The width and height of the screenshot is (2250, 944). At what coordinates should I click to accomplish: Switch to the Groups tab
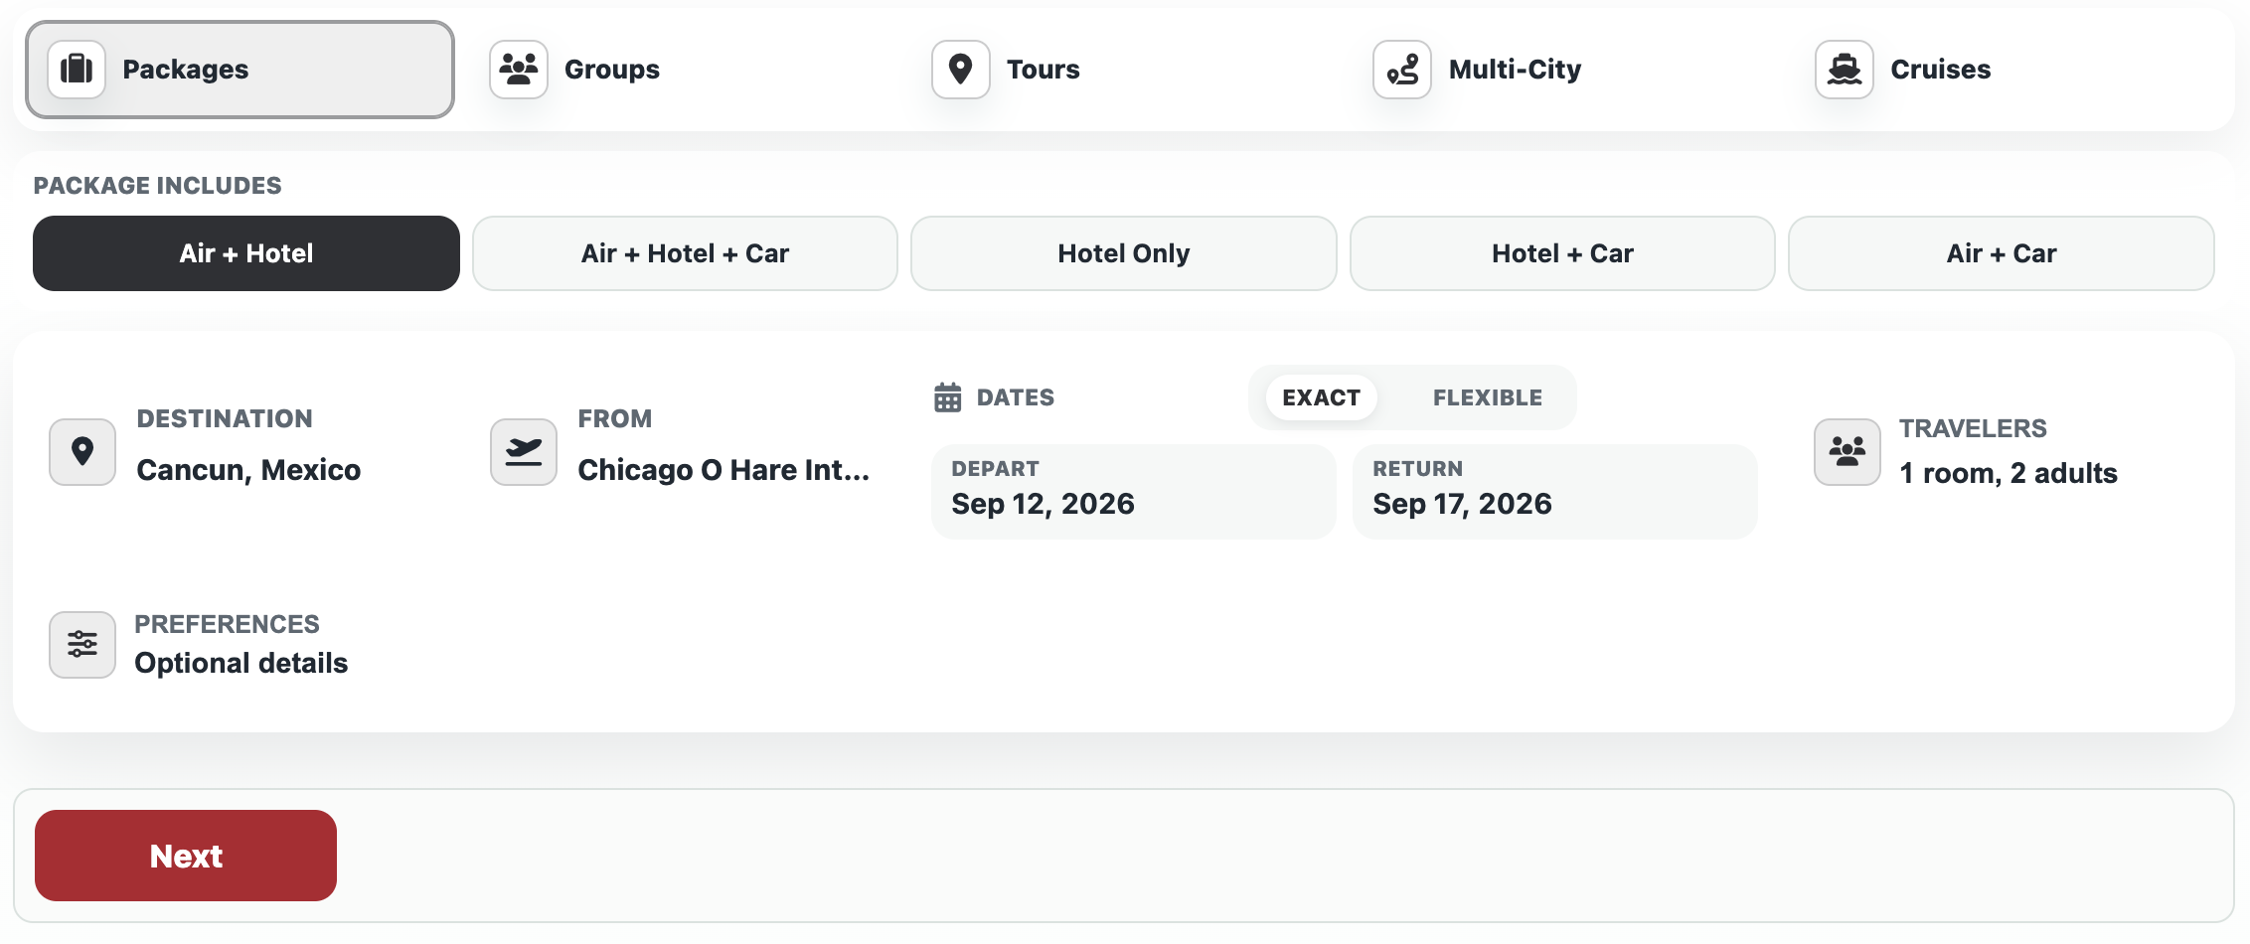[682, 70]
